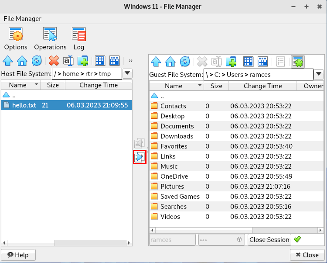Select the Music folder
Image resolution: width=327 pixels, height=263 pixels.
click(236, 166)
